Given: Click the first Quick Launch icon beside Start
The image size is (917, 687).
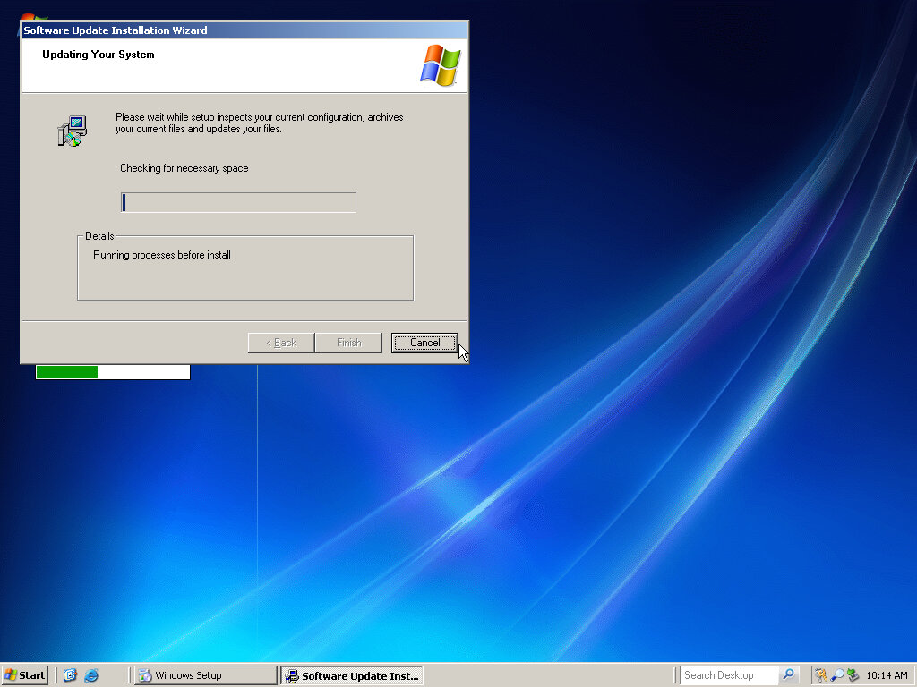Looking at the screenshot, I should (x=70, y=675).
